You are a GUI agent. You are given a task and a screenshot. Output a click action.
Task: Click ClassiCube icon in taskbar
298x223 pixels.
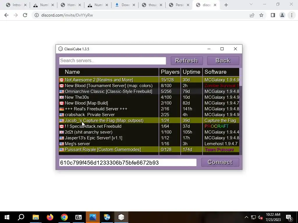tap(121, 217)
